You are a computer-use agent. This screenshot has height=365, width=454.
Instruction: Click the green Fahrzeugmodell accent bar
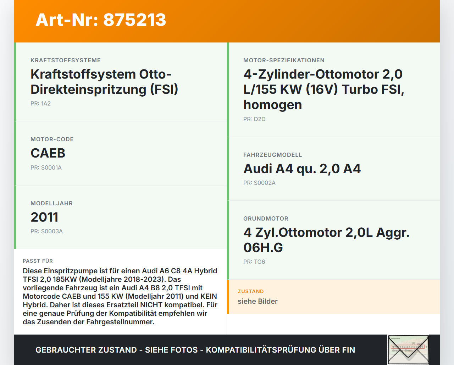click(228, 169)
